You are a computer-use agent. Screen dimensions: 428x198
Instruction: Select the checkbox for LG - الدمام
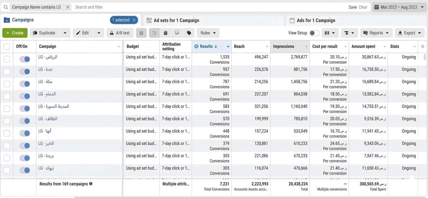[7, 96]
